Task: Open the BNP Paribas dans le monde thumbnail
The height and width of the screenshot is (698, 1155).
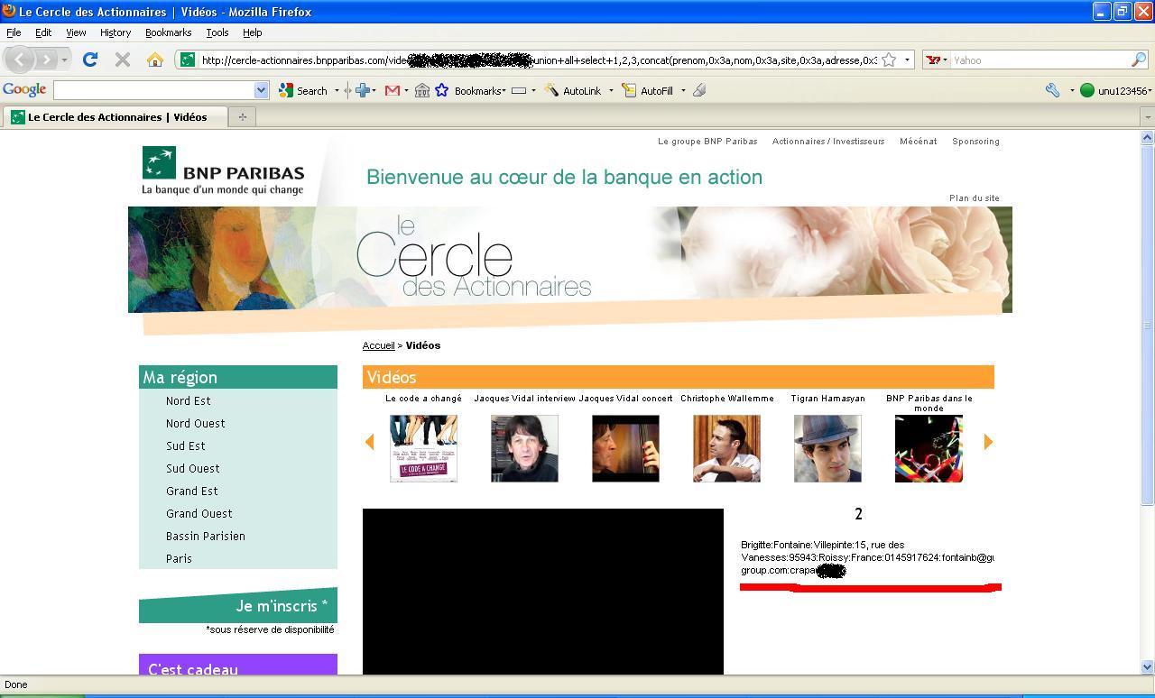Action: point(929,448)
